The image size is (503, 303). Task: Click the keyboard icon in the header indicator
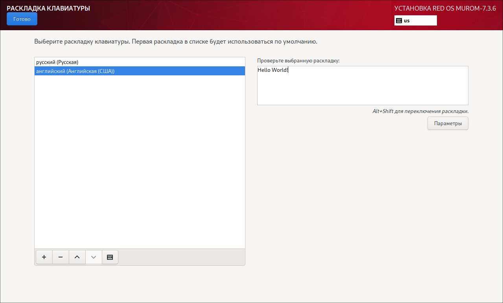pos(399,20)
